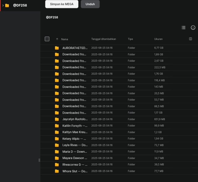Click the 77,7 MB size value
198x182 pixels.
pos(159,171)
